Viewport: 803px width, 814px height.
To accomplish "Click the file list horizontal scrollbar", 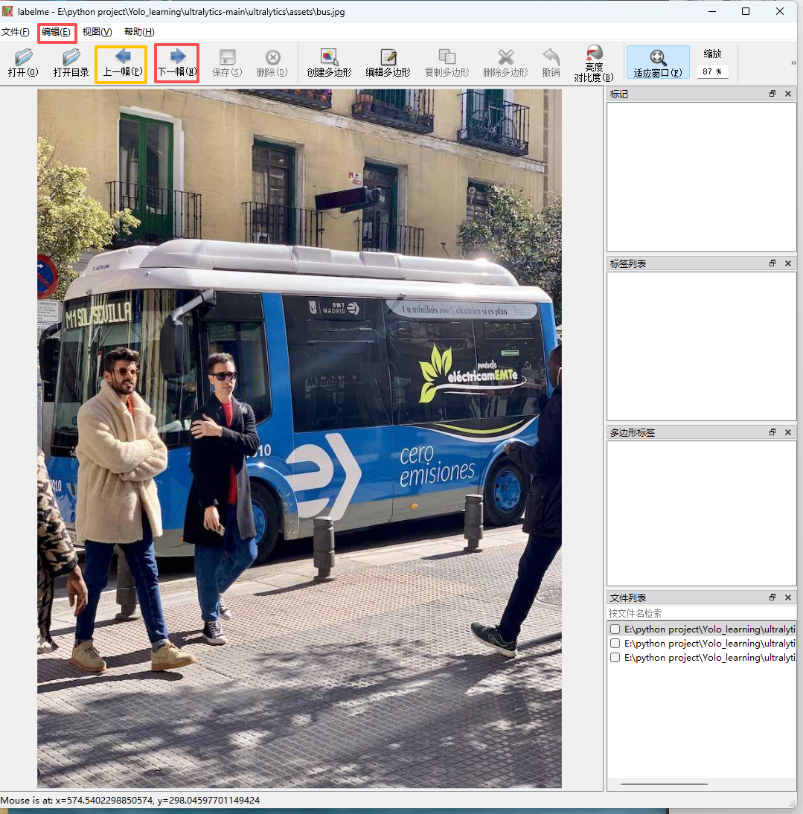I will coord(664,784).
